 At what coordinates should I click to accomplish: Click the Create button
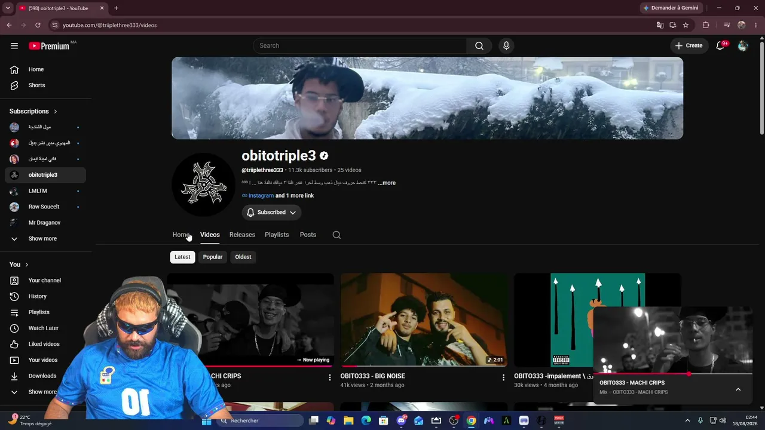689,46
